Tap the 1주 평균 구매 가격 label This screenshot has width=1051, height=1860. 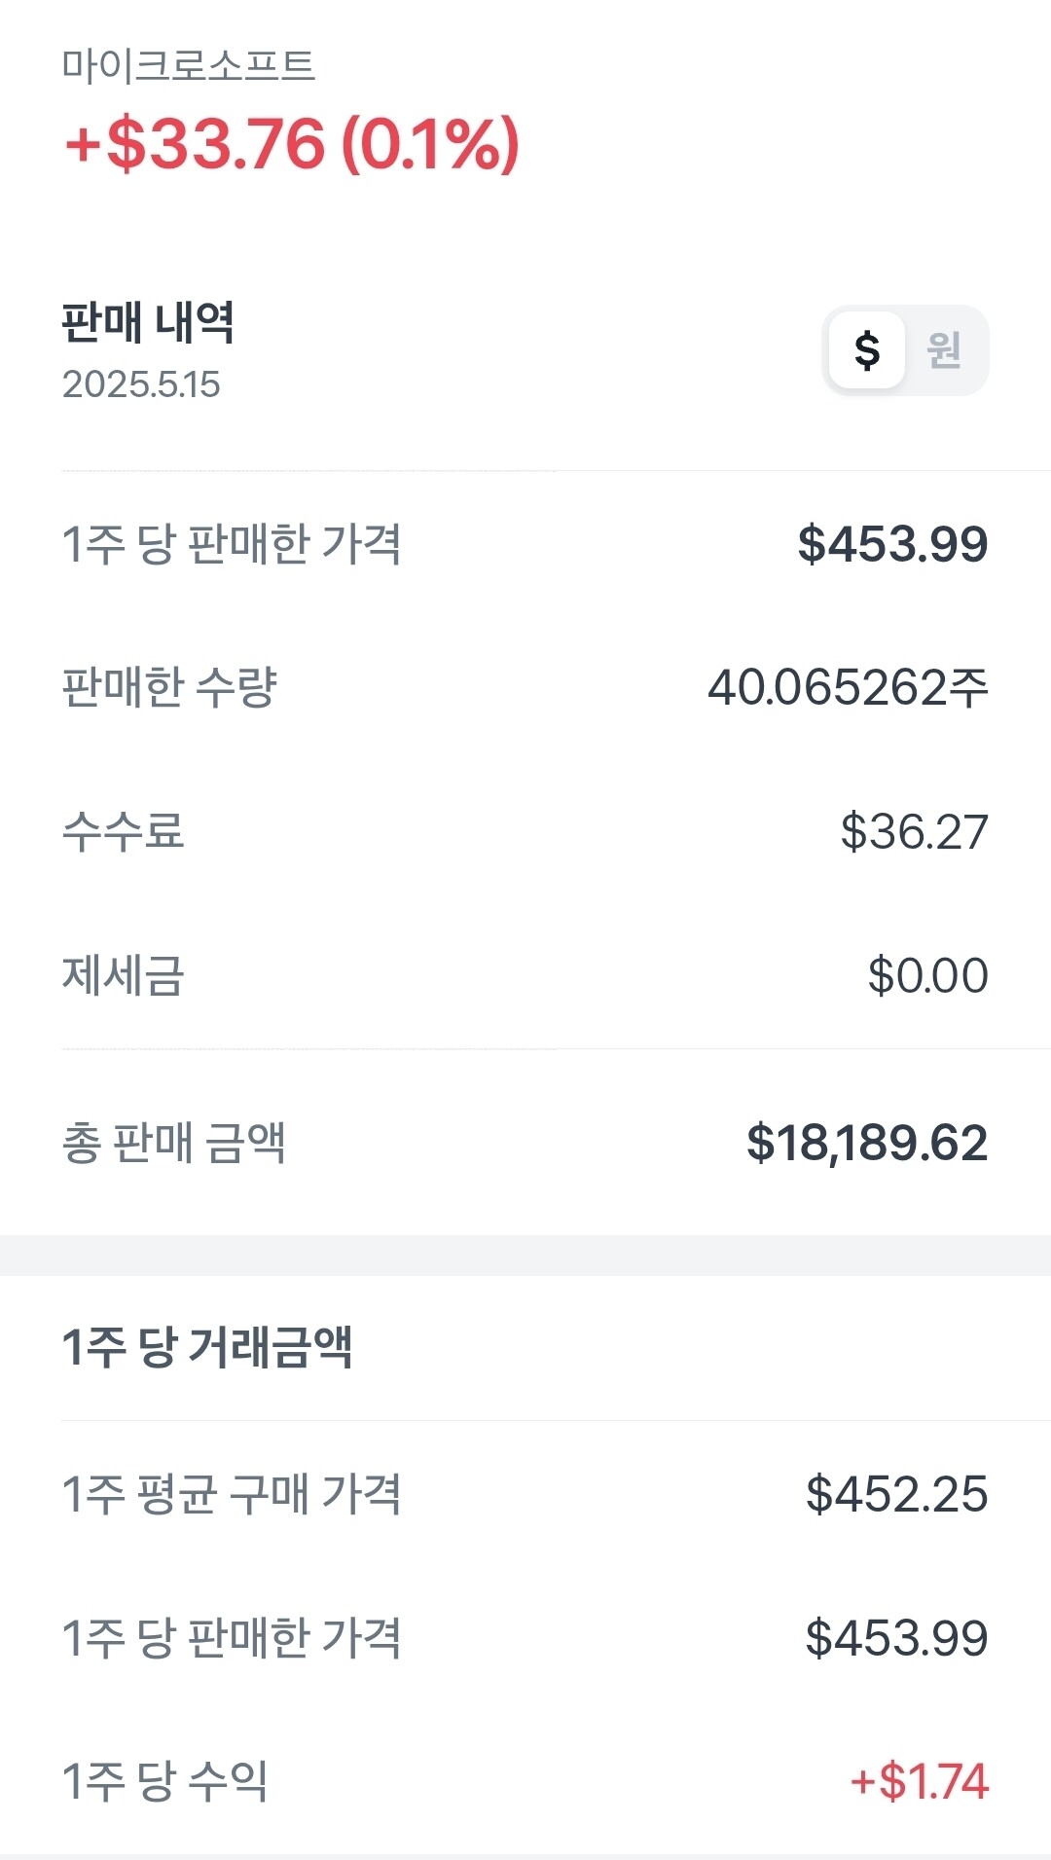pyautogui.click(x=232, y=1494)
